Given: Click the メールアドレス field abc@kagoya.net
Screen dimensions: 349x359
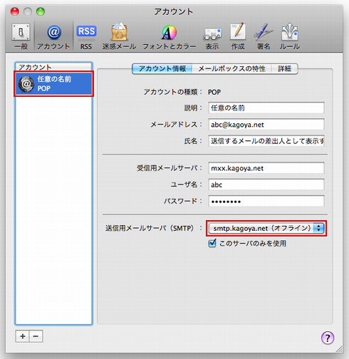Looking at the screenshot, I should coord(266,125).
